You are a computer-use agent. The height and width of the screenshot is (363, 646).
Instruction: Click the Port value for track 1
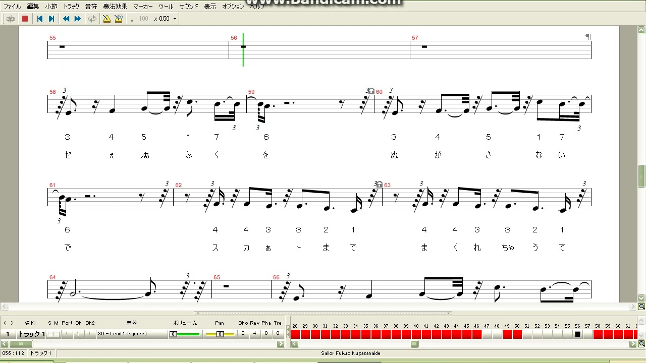(x=67, y=334)
